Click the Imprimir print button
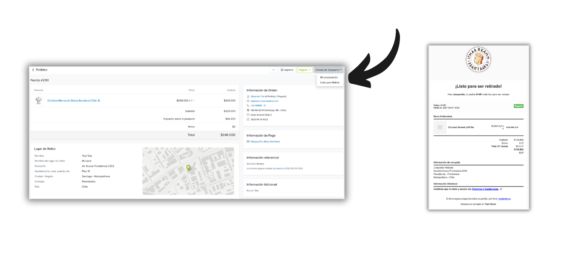 [287, 70]
